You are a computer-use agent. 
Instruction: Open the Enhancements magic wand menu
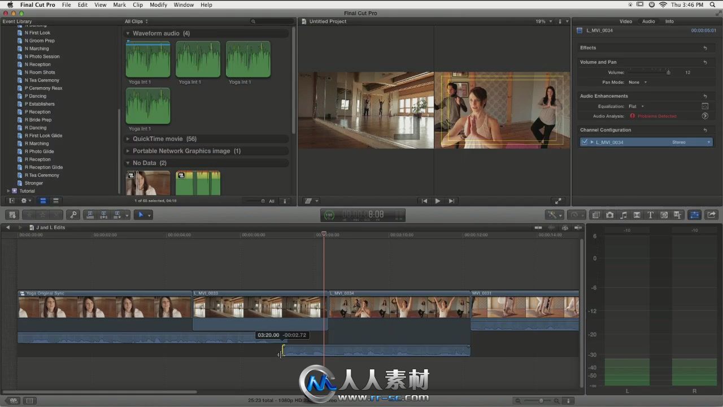click(554, 215)
